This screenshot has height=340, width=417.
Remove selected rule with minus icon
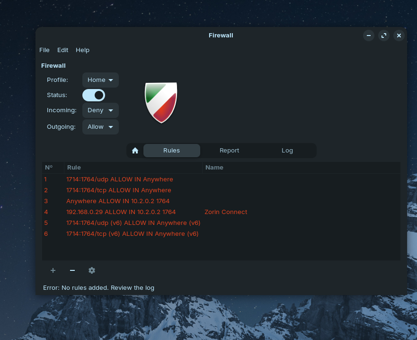click(x=72, y=270)
